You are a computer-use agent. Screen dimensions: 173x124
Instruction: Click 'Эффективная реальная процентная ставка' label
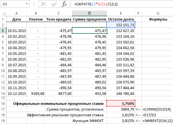pyautogui.click(x=65, y=115)
